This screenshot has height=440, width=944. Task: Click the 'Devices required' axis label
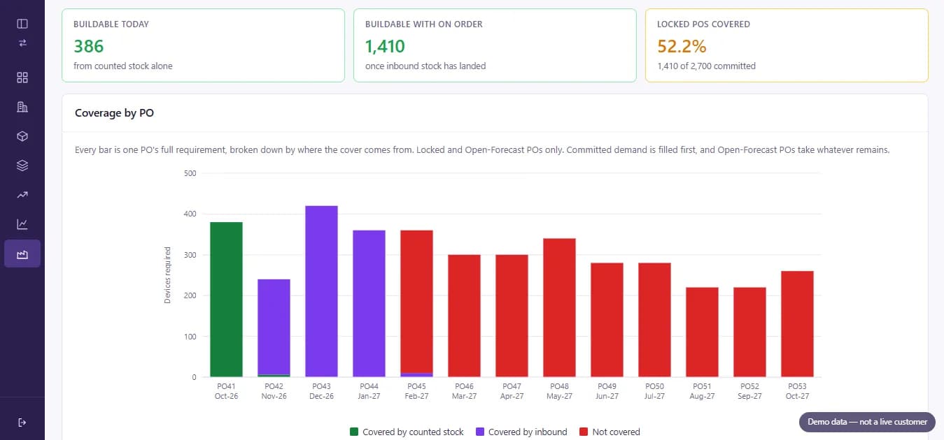coord(168,275)
